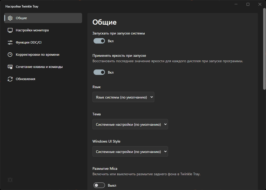This screenshot has width=266, height=190.
Task: Switch to "Корректировки по времени" section
Action: (43, 54)
